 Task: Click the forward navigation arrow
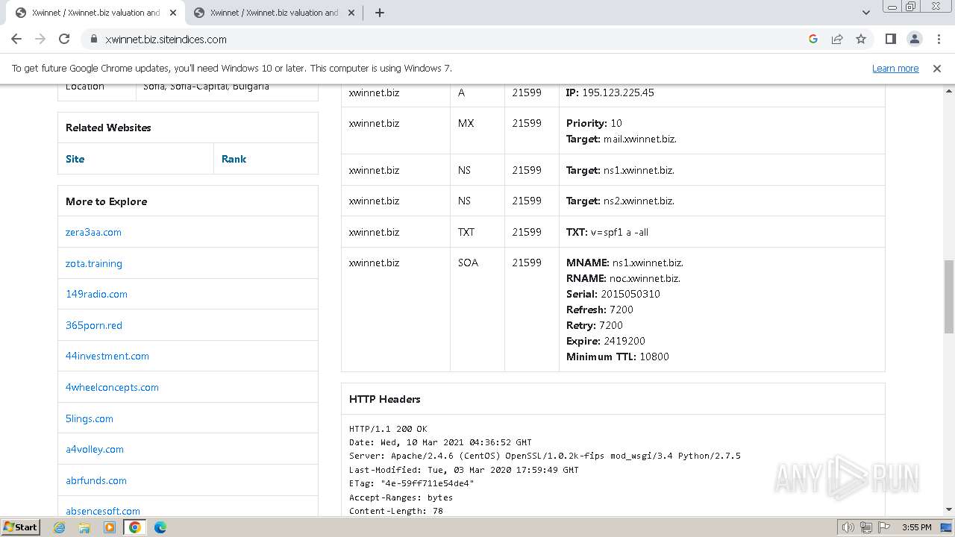pos(40,39)
